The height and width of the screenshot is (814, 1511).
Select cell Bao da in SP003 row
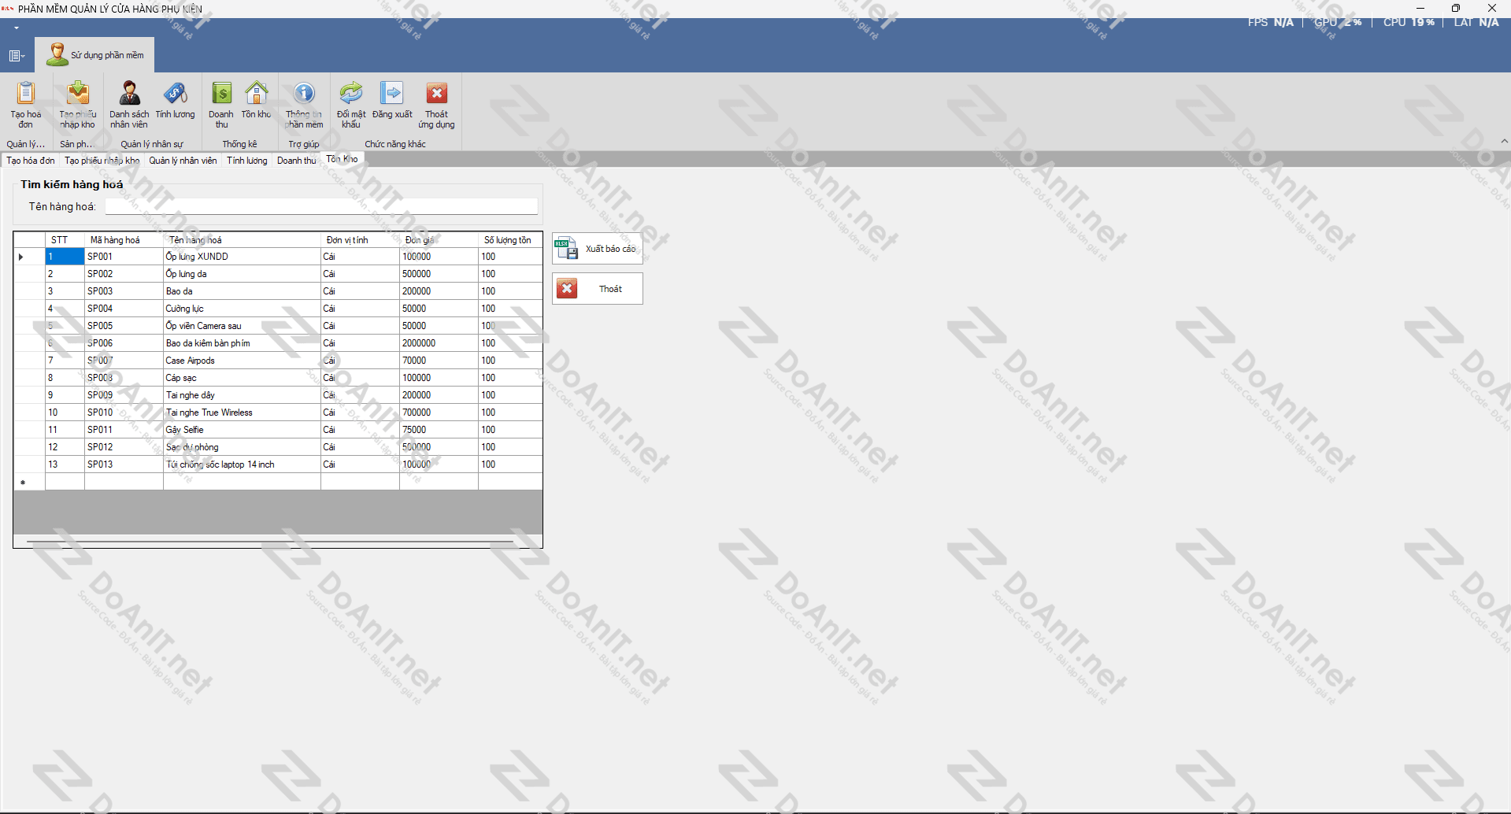242,291
